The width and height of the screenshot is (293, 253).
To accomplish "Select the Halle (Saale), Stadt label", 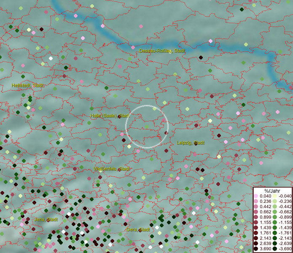I will point(110,116).
